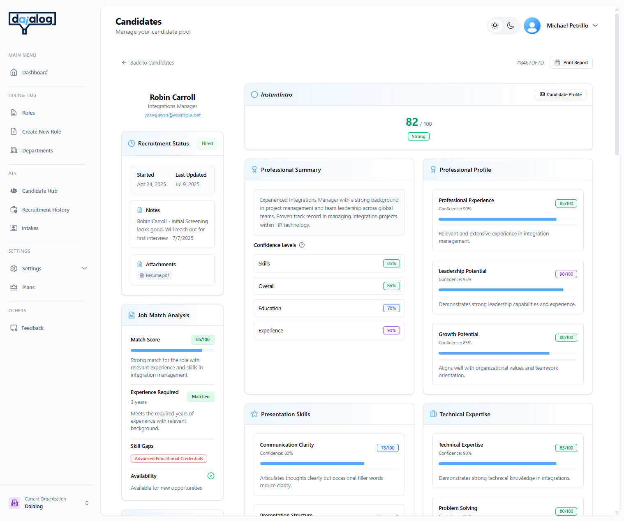Open the Resume.pdf attachment
Image resolution: width=624 pixels, height=521 pixels.
[x=155, y=275]
